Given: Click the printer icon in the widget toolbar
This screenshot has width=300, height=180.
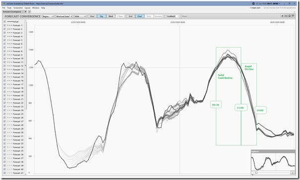Looking at the screenshot, I should coord(286,16).
